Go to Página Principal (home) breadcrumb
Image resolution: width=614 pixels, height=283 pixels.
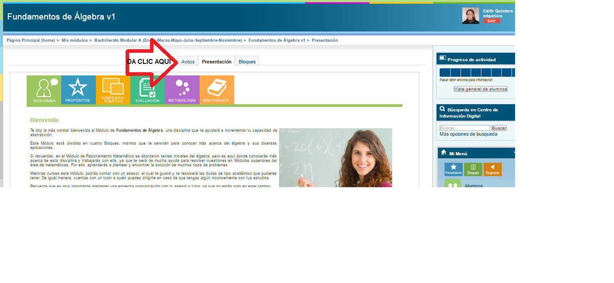[31, 40]
